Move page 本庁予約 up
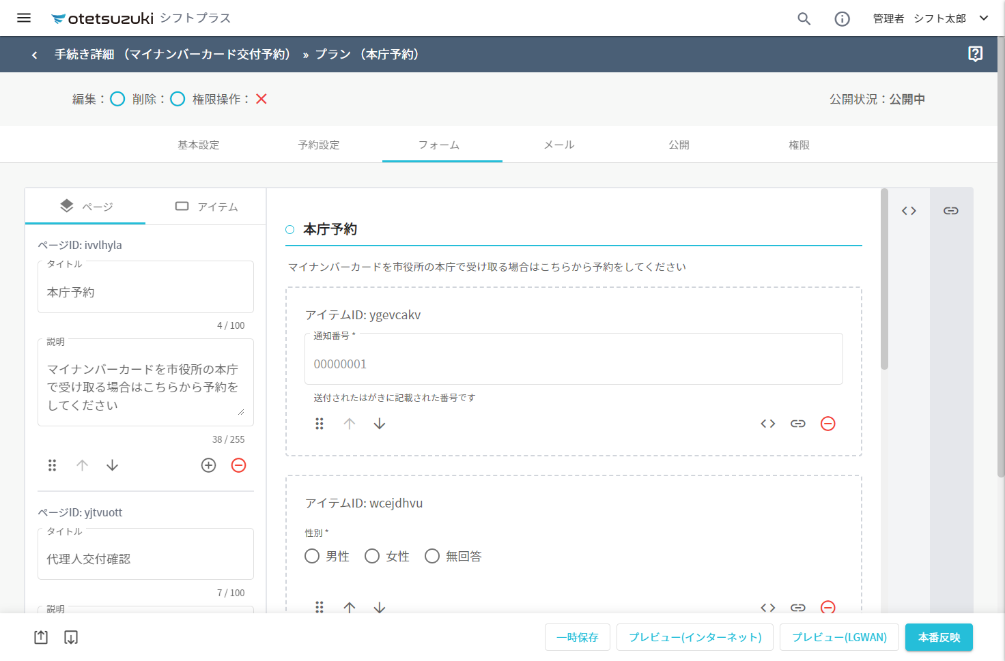 (82, 465)
